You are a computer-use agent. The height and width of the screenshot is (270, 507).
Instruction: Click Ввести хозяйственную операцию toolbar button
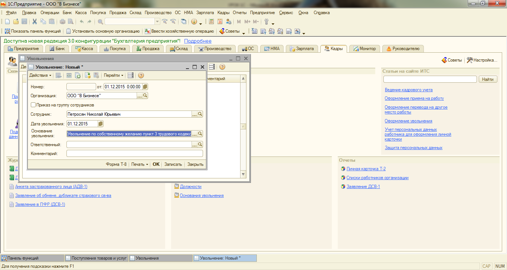coord(179,31)
